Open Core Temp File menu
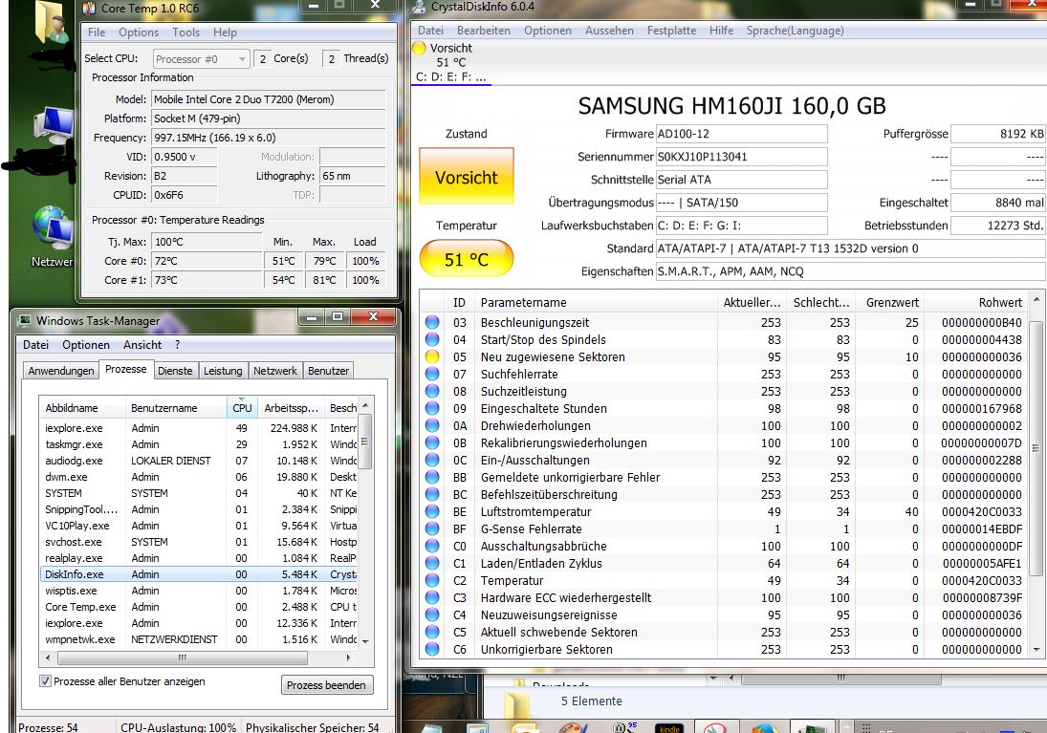 [x=97, y=32]
